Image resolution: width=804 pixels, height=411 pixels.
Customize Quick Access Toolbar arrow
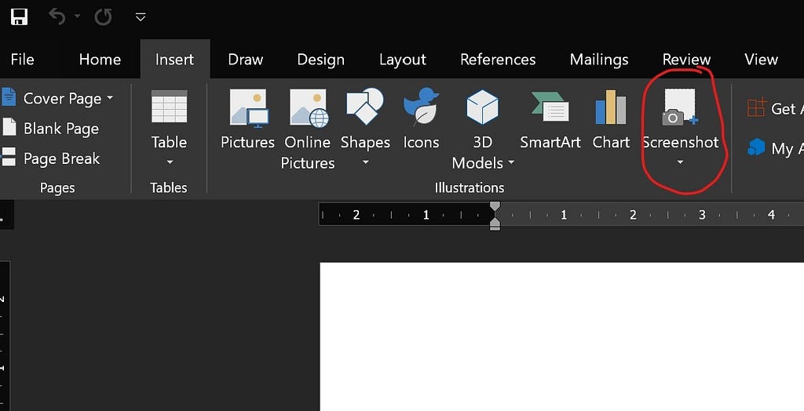coord(141,16)
